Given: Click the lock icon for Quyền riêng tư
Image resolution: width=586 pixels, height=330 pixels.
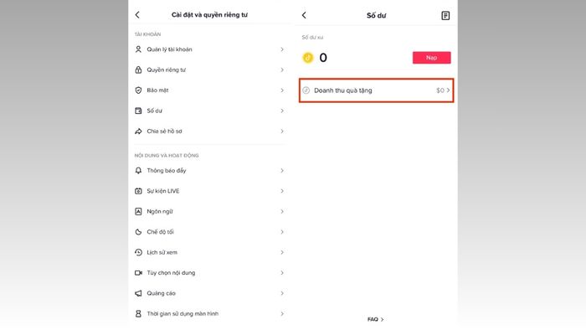Looking at the screenshot, I should (138, 70).
